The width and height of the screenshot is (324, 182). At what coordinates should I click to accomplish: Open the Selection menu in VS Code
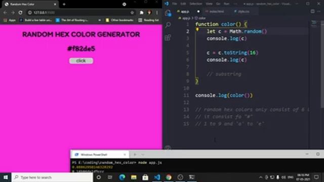[196, 4]
